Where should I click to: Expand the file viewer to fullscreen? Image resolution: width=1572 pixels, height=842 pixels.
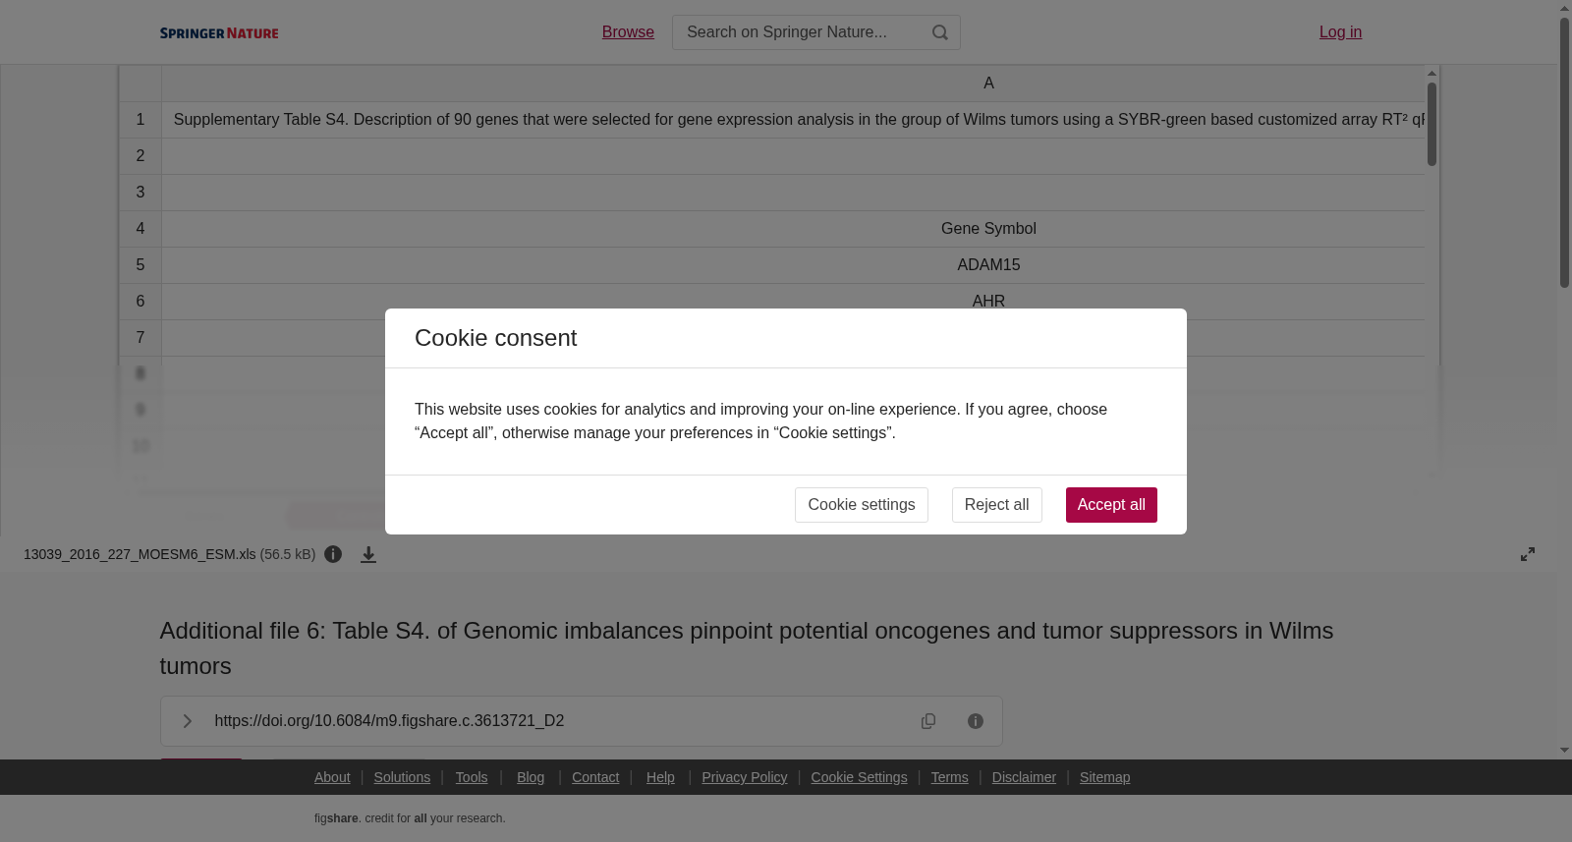[1528, 554]
